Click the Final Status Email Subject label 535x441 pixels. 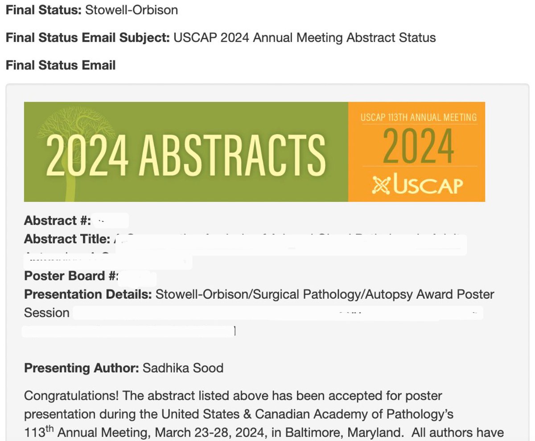(x=88, y=38)
